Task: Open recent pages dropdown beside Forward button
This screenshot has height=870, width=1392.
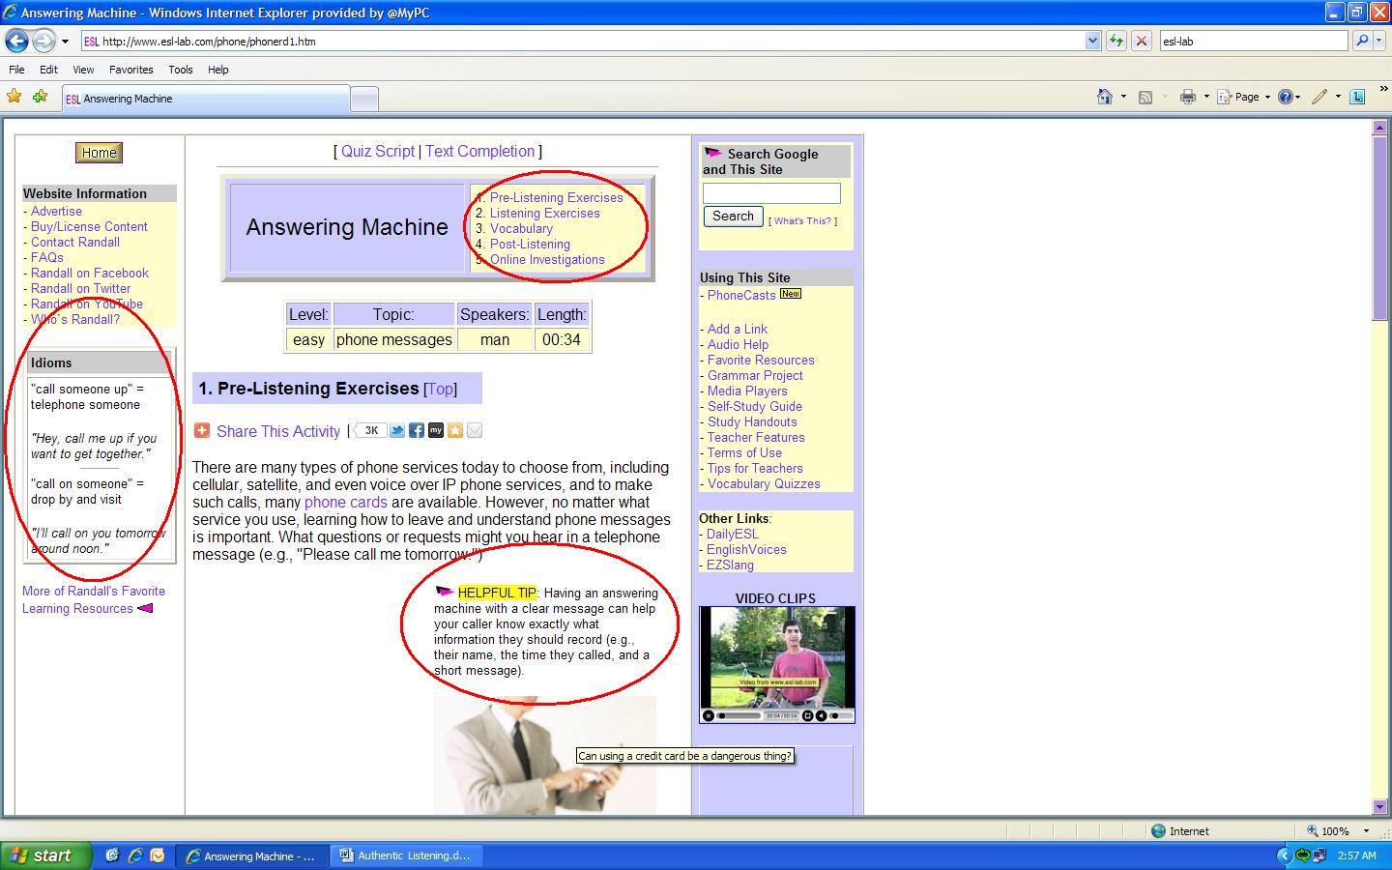Action: [x=65, y=42]
